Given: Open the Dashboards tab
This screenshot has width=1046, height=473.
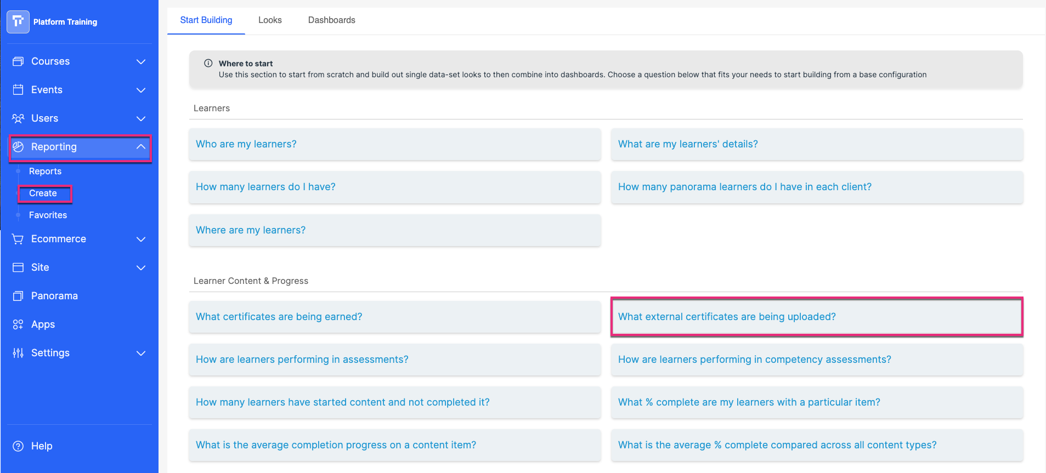Looking at the screenshot, I should 332,20.
